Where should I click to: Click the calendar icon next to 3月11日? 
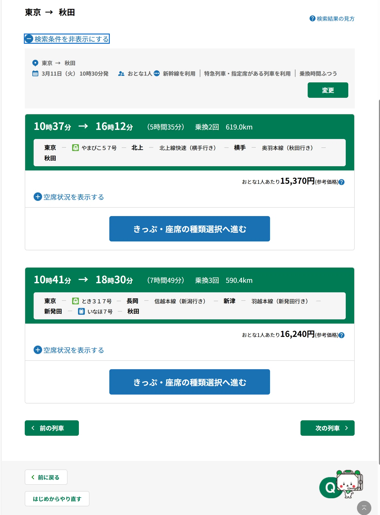click(35, 74)
